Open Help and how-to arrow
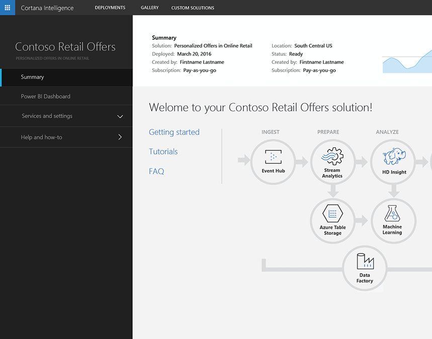This screenshot has height=339, width=432. [x=120, y=137]
